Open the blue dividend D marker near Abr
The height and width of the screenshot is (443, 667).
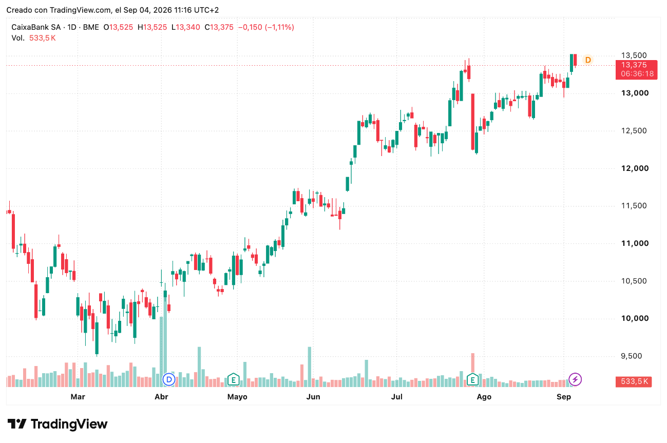pyautogui.click(x=169, y=379)
